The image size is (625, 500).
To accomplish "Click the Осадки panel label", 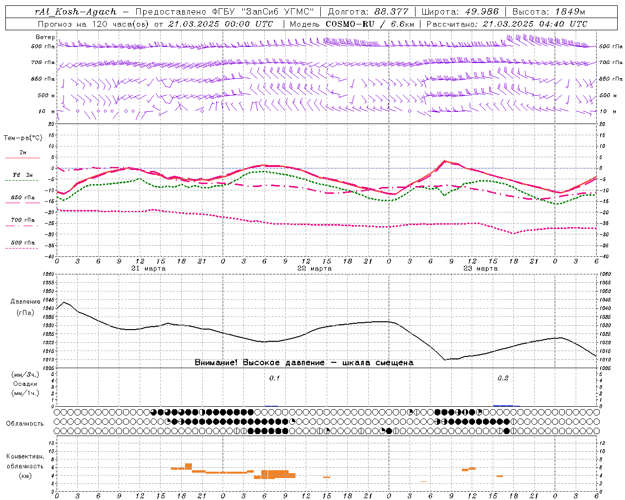I will tap(25, 384).
